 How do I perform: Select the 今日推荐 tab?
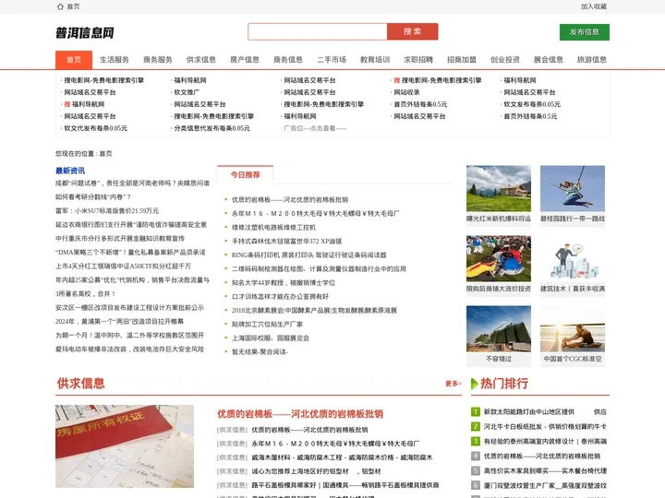coord(245,174)
